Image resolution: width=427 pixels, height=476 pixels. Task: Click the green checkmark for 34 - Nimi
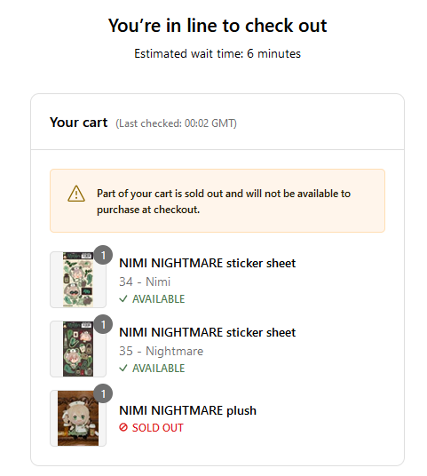(123, 299)
